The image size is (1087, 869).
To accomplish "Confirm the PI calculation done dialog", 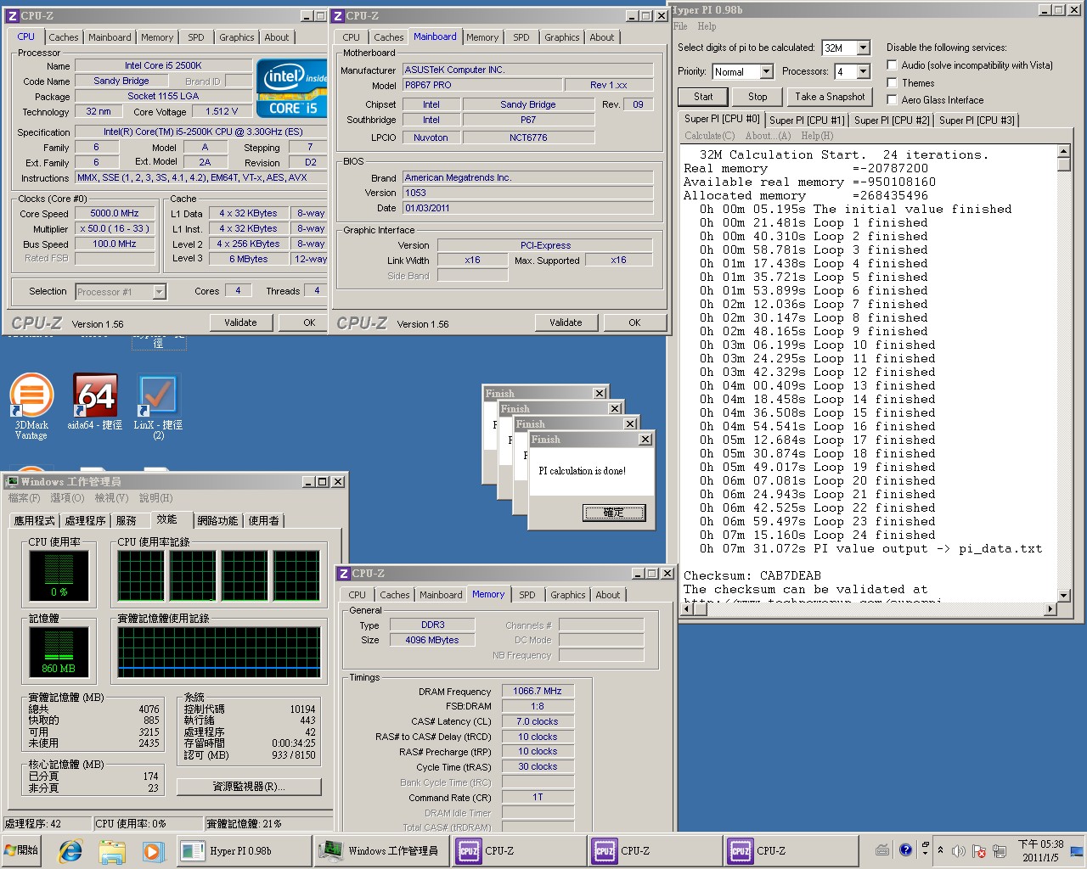I will click(x=613, y=513).
